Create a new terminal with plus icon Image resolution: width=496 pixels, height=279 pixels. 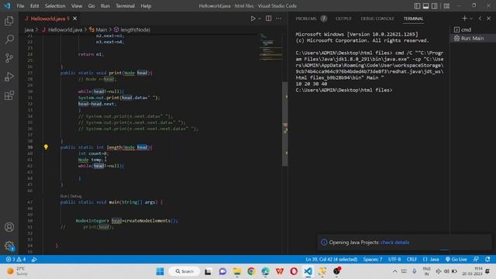tap(464, 19)
